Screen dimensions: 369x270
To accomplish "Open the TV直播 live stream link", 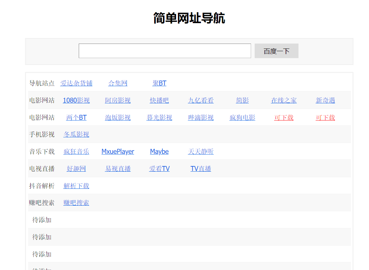I will 201,169.
